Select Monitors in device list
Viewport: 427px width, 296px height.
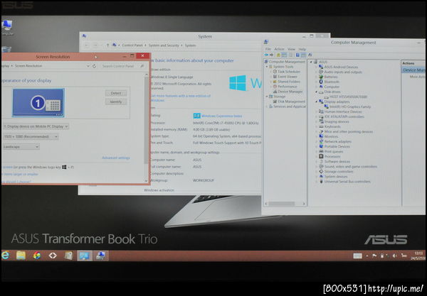331,136
